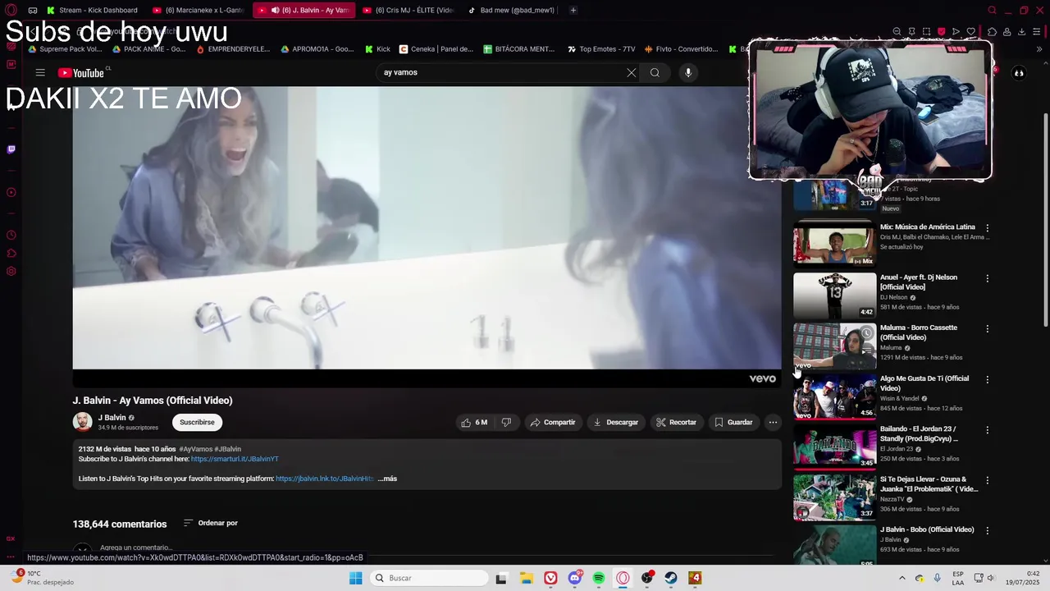
Task: Click the Opera extensions cube icon
Action: pyautogui.click(x=992, y=31)
